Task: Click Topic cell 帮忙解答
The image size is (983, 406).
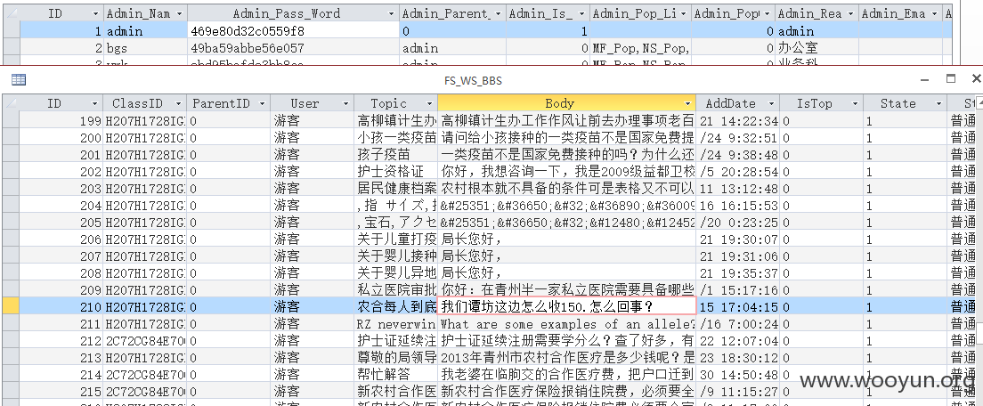Action: point(395,375)
